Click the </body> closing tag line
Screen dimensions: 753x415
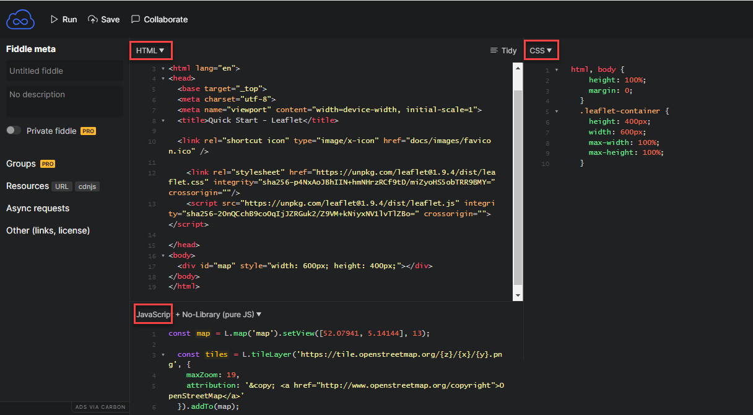click(x=184, y=276)
